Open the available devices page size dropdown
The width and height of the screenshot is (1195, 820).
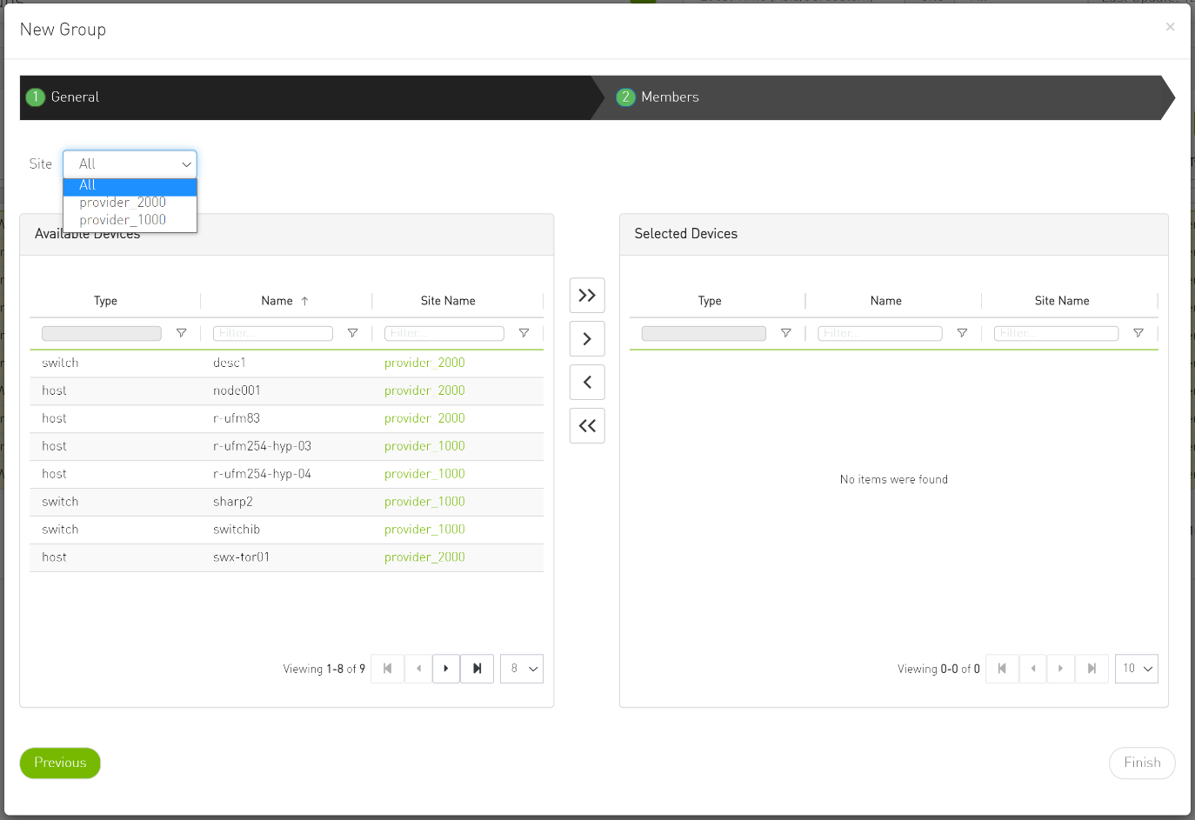(521, 668)
